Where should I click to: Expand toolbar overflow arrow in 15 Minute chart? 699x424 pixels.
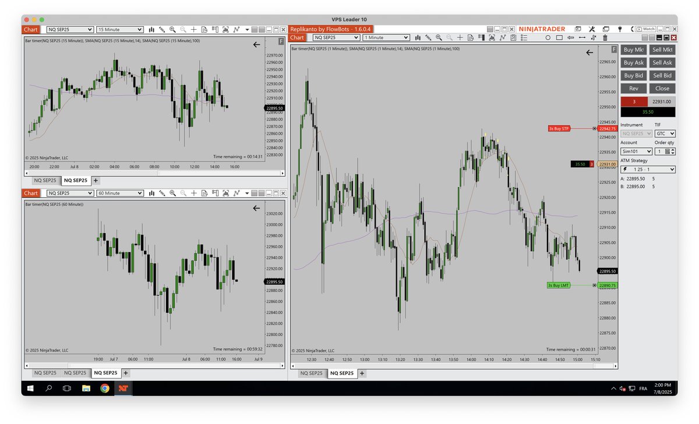[247, 29]
